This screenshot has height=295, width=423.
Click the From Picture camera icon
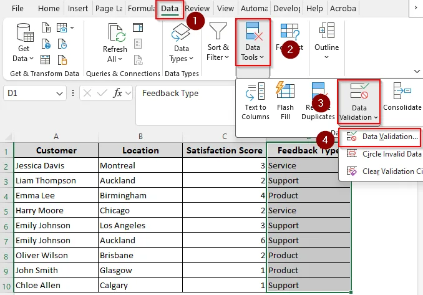point(62,27)
